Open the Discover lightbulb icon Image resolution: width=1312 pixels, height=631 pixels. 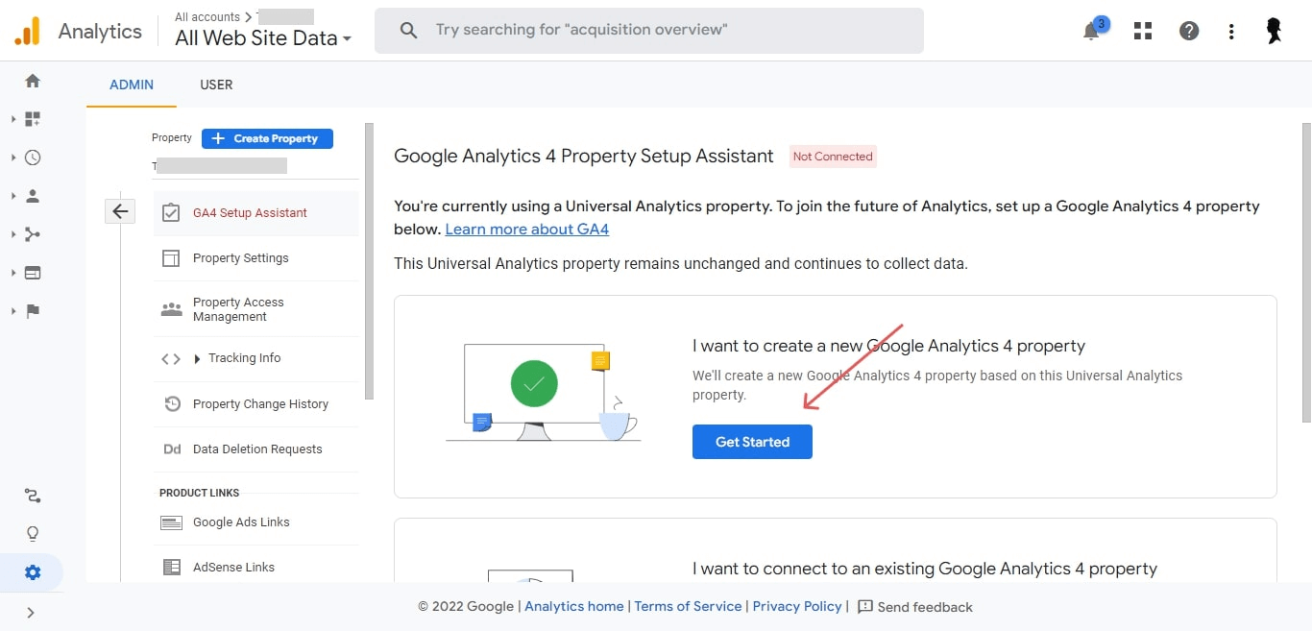tap(33, 534)
